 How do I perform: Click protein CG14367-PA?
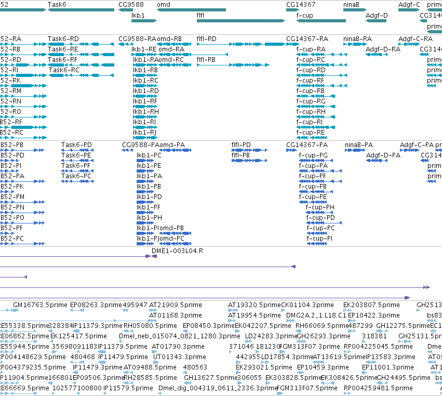pyautogui.click(x=307, y=144)
